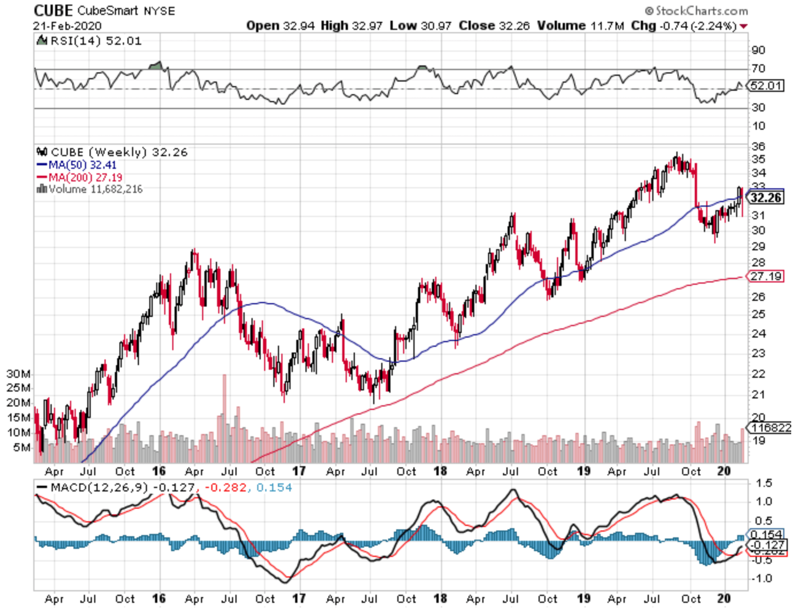Click the 70 level on RSI axis

click(758, 68)
